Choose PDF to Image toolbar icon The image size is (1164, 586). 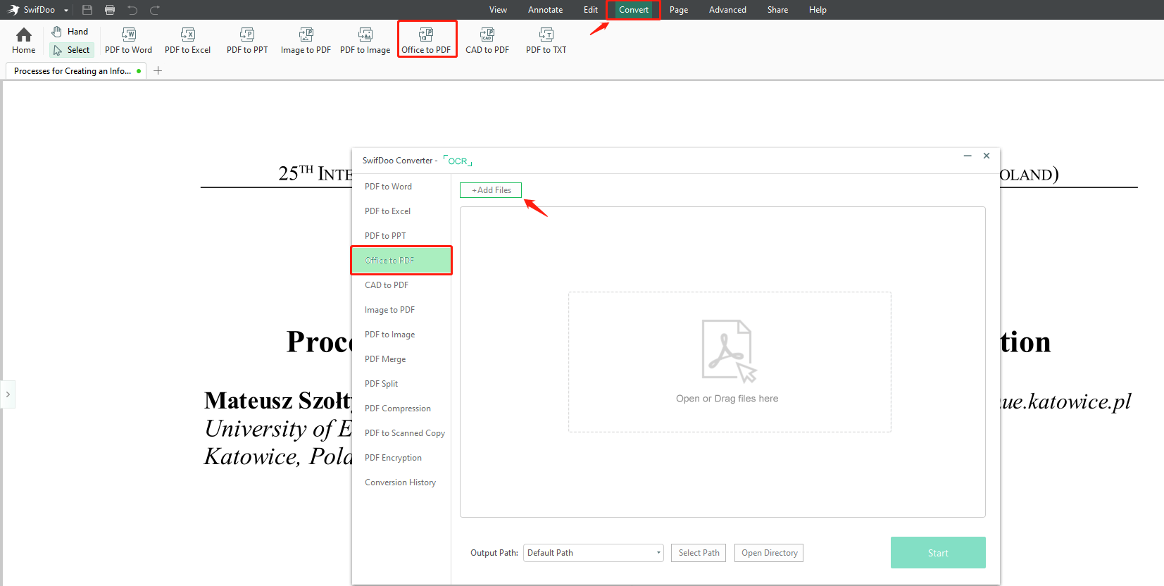click(x=365, y=40)
